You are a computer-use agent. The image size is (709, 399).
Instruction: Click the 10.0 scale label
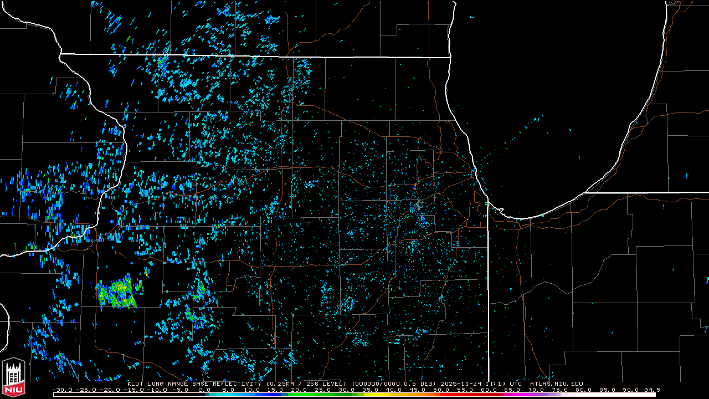251,390
